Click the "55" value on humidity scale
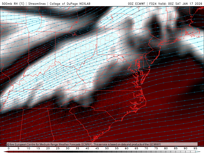The height and width of the screenshot is (153, 204). pyautogui.click(x=117, y=148)
